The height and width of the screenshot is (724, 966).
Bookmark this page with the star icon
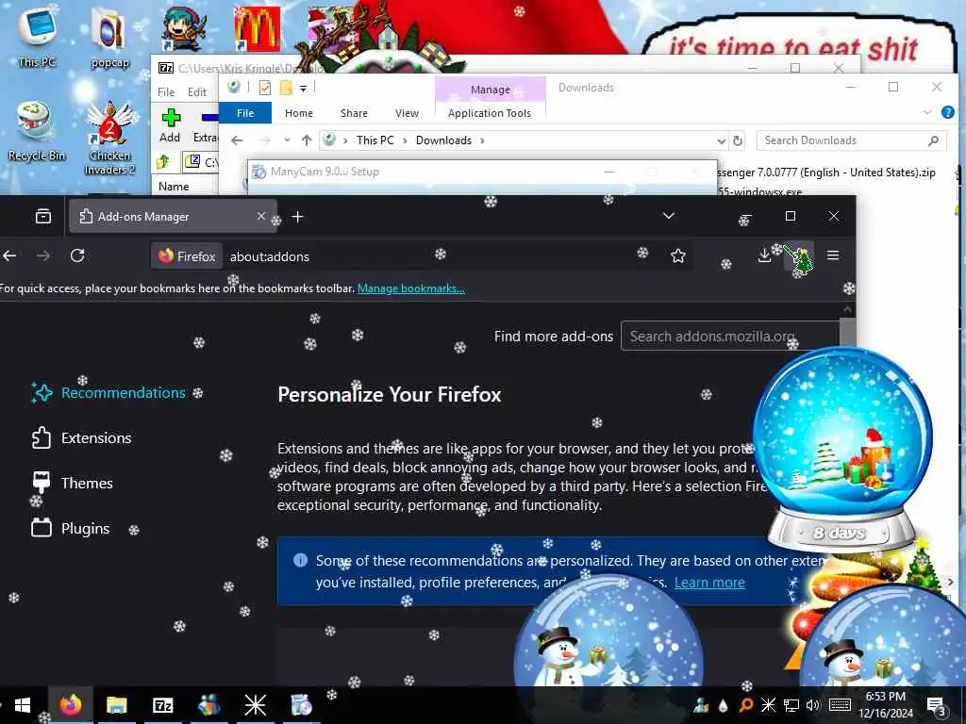(677, 256)
